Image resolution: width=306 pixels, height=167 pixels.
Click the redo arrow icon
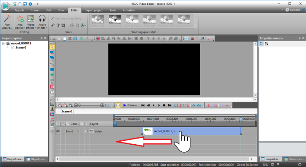[x=87, y=38]
